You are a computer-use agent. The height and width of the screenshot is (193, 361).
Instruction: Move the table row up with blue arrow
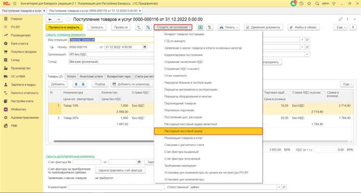pos(77,84)
